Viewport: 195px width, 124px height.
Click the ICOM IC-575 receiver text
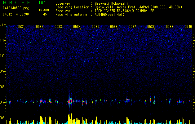click(124, 11)
